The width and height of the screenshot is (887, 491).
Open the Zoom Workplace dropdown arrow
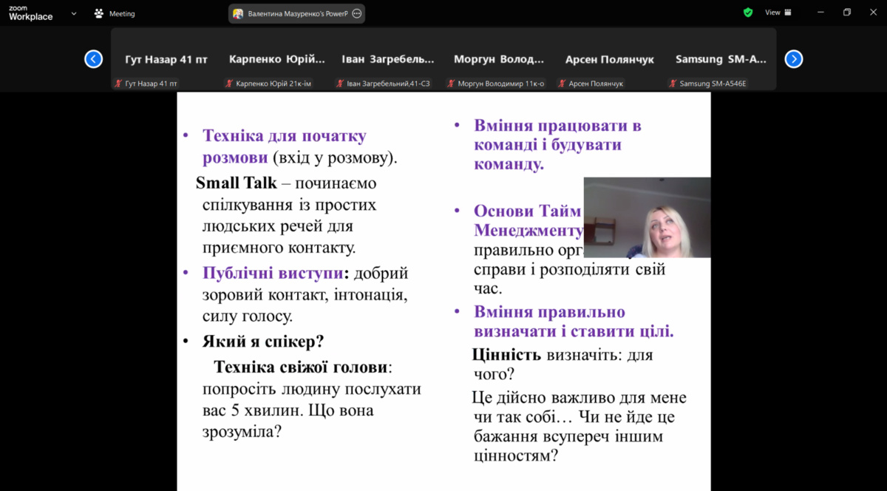(74, 13)
